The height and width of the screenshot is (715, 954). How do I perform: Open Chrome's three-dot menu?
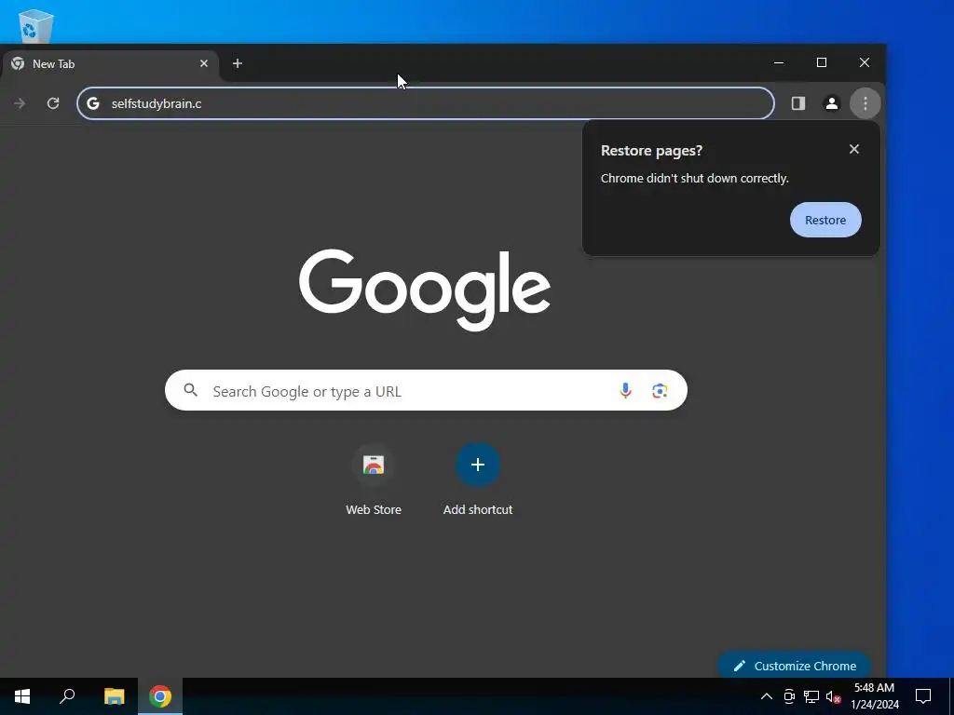point(865,103)
